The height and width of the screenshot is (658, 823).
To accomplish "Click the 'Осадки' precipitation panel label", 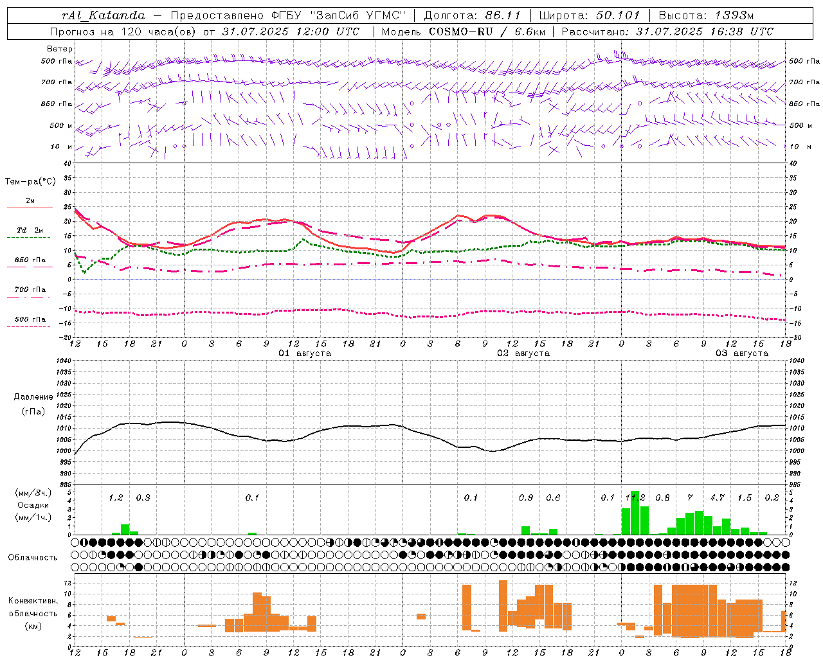I will 33,505.
